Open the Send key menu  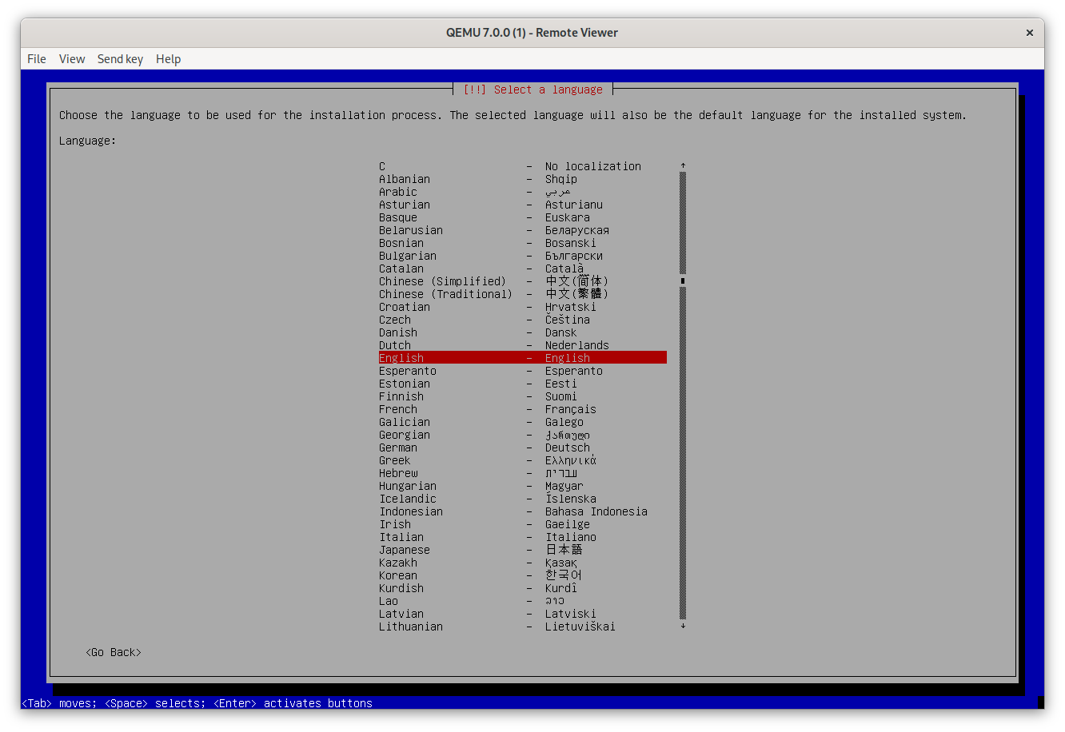120,59
